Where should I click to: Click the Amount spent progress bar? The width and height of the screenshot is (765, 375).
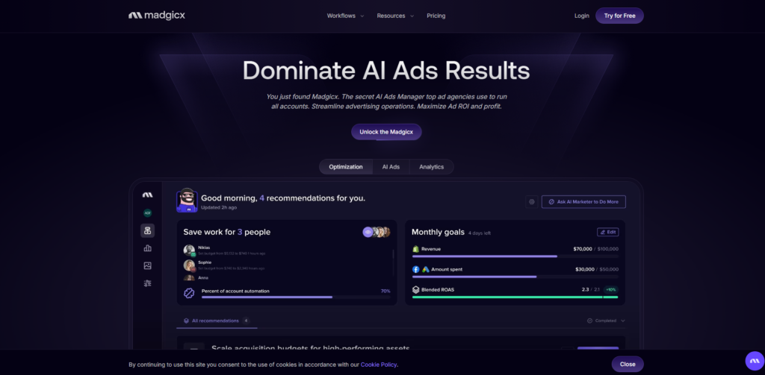tap(515, 277)
